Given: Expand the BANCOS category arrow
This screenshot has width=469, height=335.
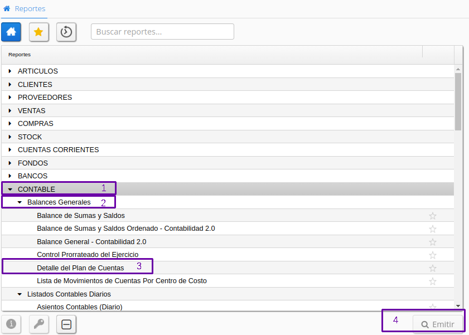Looking at the screenshot, I should pos(10,176).
